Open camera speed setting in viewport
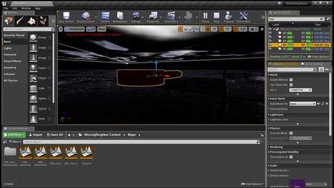The height and width of the screenshot is (188, 334). [254, 29]
